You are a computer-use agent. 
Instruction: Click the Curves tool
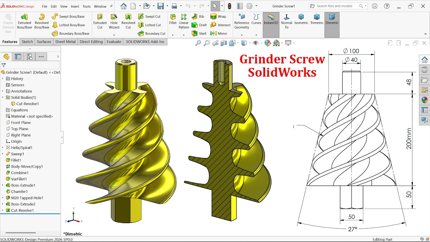click(x=256, y=19)
